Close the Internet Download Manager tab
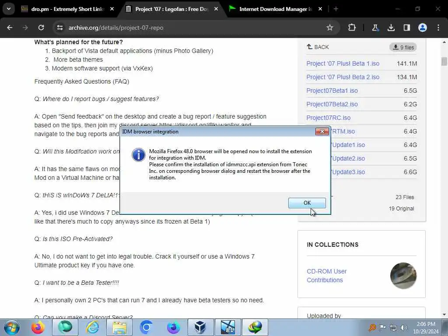Viewport: 448px width, 336px height. coord(320,9)
